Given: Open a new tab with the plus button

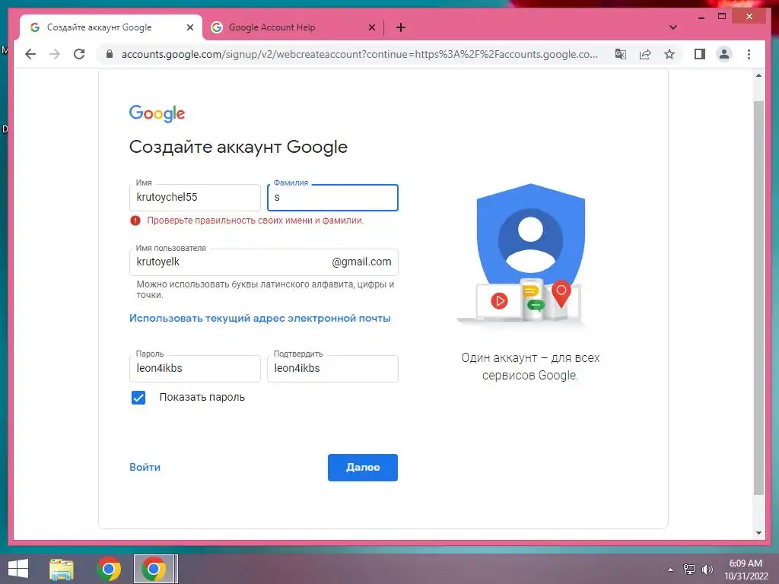Looking at the screenshot, I should [401, 27].
